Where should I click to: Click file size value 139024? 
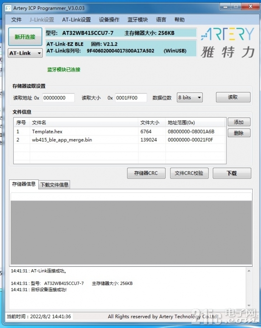[149, 140]
